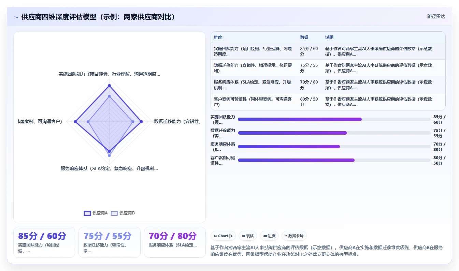Select the 服务响应体系 table row
This screenshot has height=271, width=459.
pos(328,85)
